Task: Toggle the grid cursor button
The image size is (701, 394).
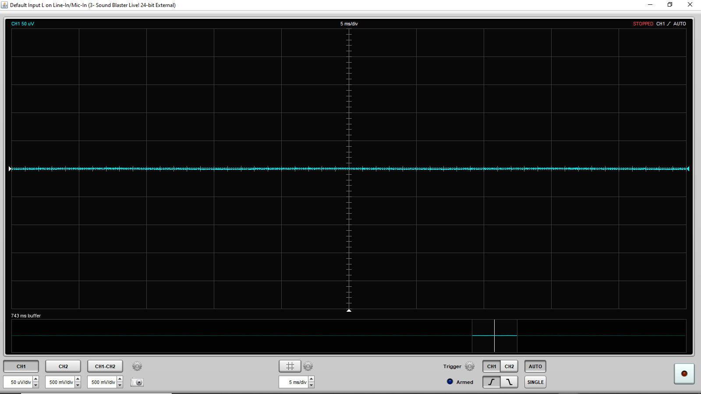Action: pos(290,366)
